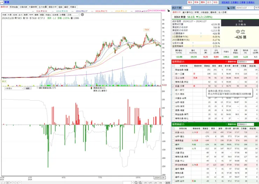Click 哈拉 button in top bar

215,2
